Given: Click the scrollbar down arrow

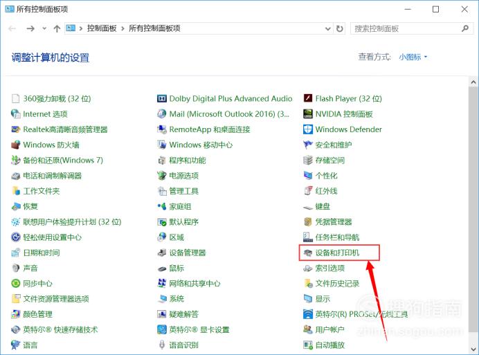Looking at the screenshot, I should [473, 349].
